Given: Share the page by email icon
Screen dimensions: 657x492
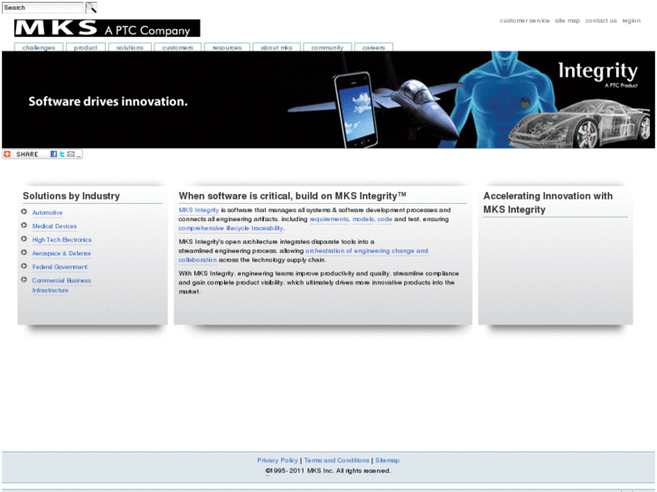Looking at the screenshot, I should 70,154.
